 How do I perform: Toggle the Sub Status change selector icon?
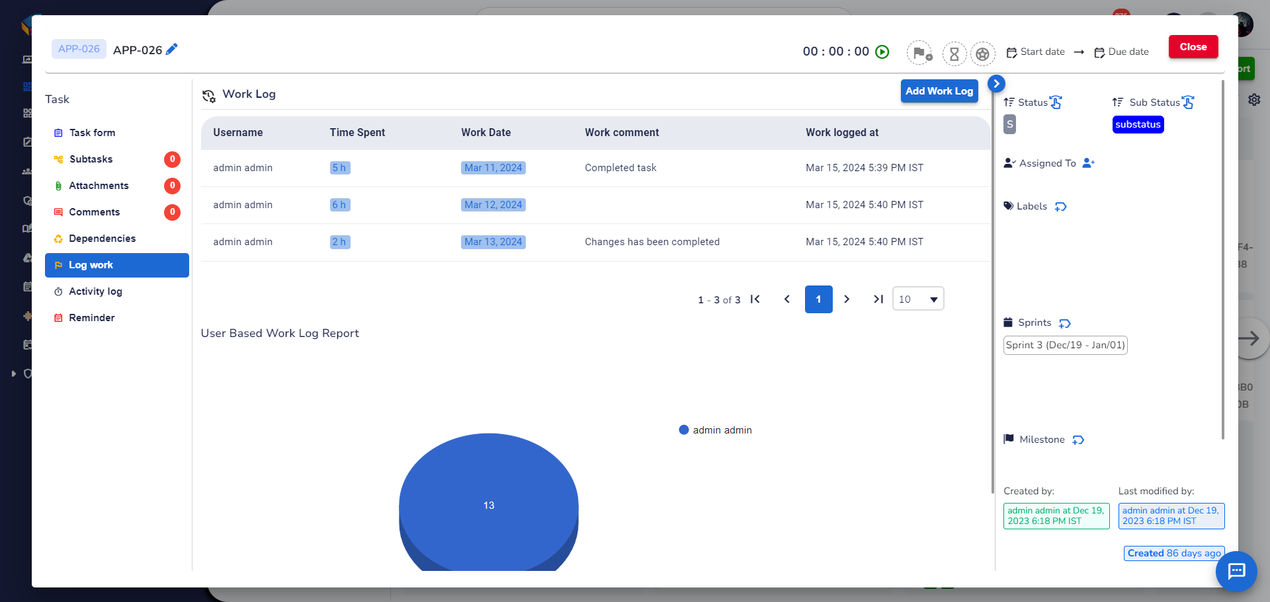point(1189,101)
